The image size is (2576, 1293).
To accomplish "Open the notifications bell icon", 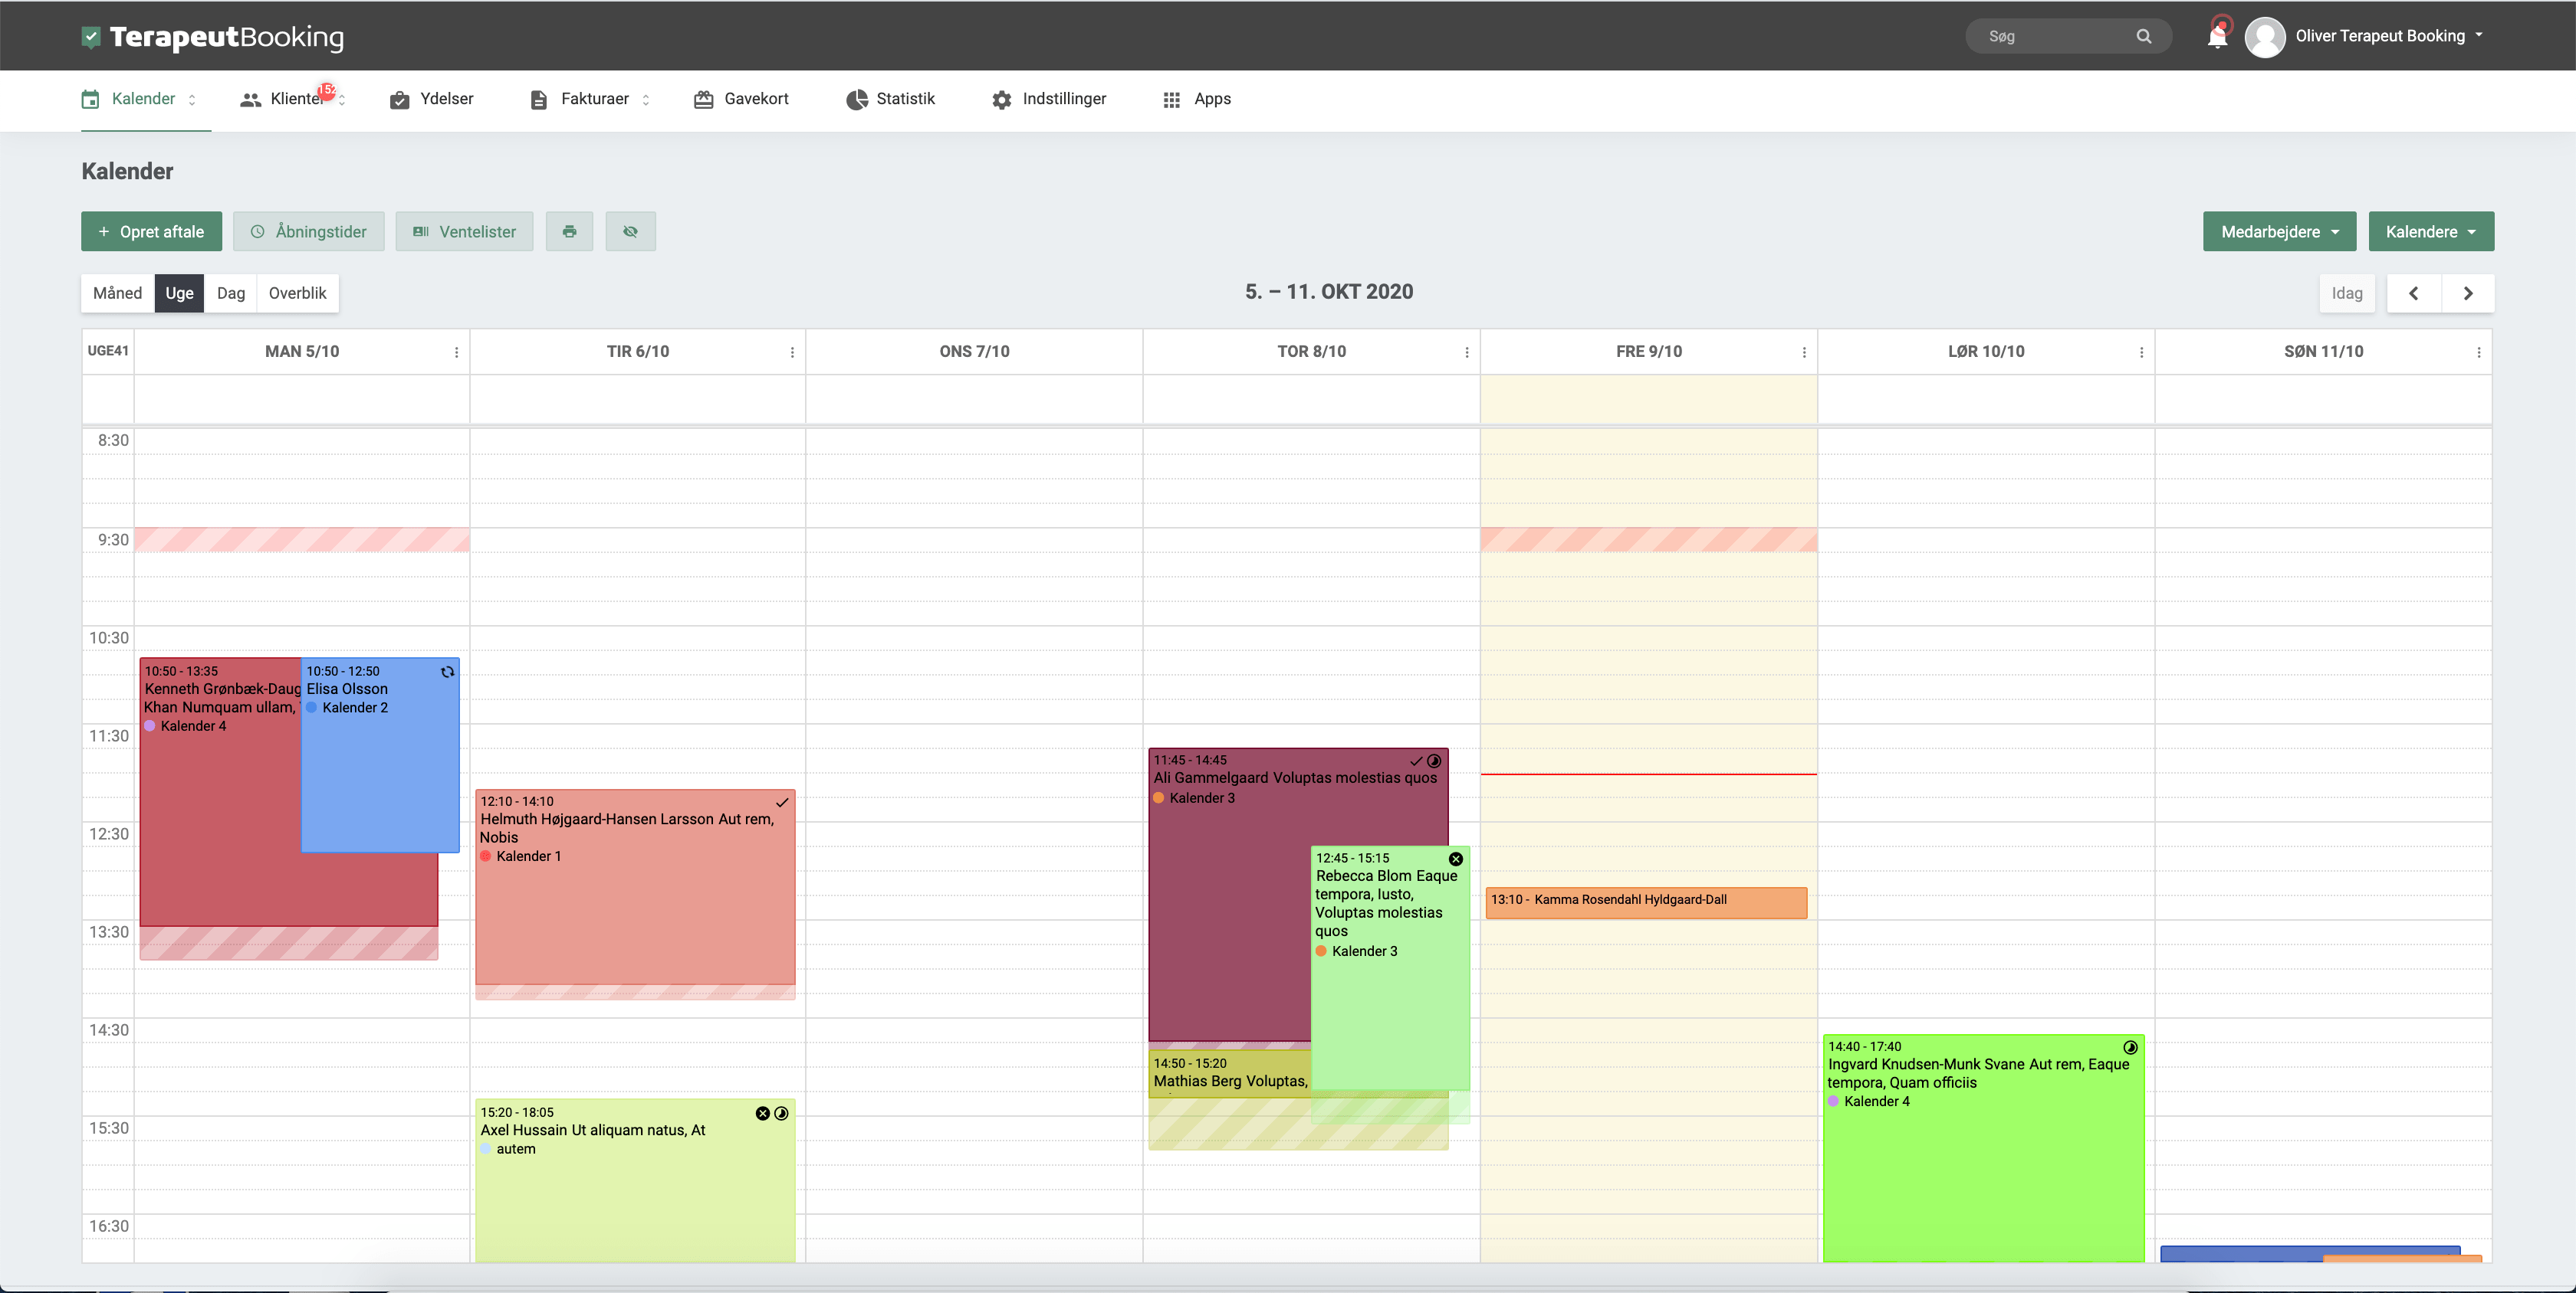I will pyautogui.click(x=2217, y=35).
